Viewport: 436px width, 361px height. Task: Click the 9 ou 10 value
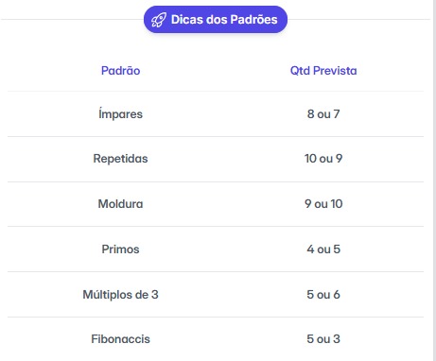pos(323,204)
